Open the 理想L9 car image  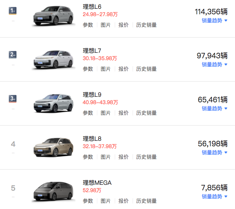(53, 103)
